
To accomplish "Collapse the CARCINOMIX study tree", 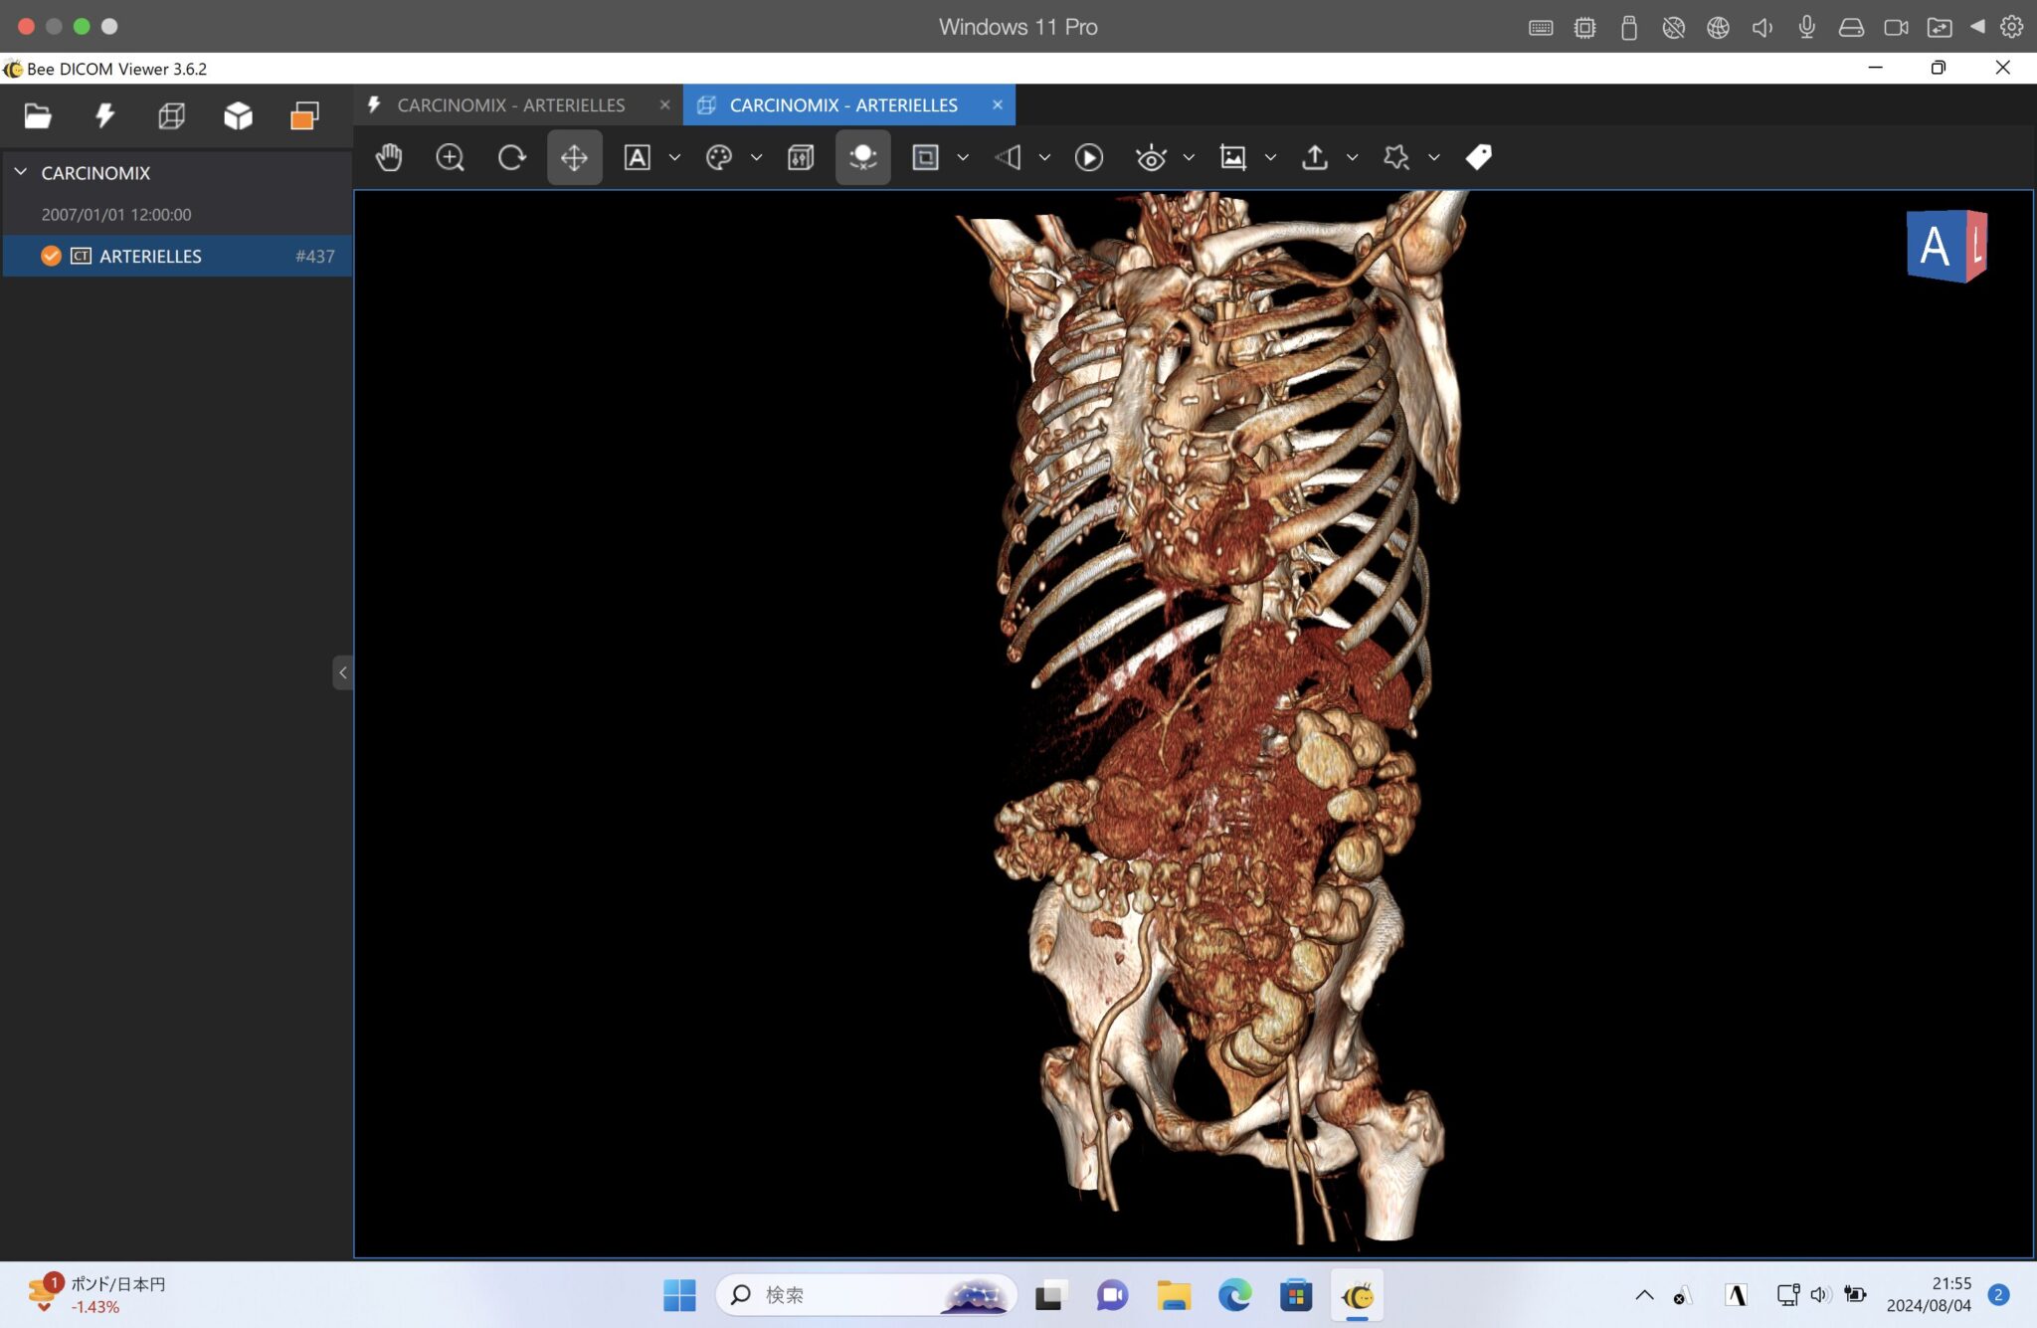I will coord(21,172).
